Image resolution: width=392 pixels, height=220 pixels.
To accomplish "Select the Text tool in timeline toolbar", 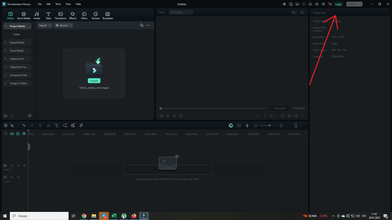I will 57,126.
